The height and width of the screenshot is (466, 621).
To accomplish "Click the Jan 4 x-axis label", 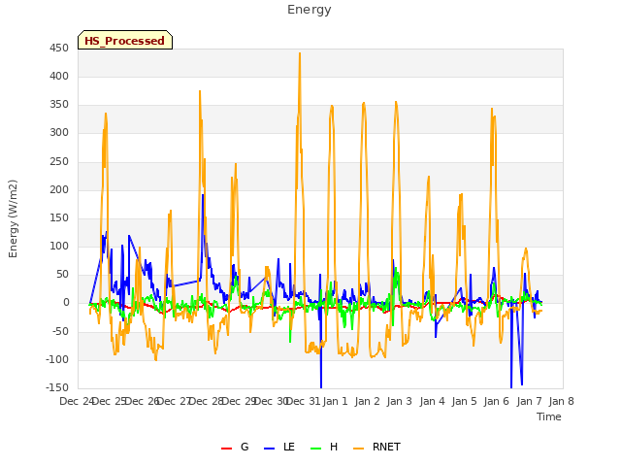I will tap(432, 401).
